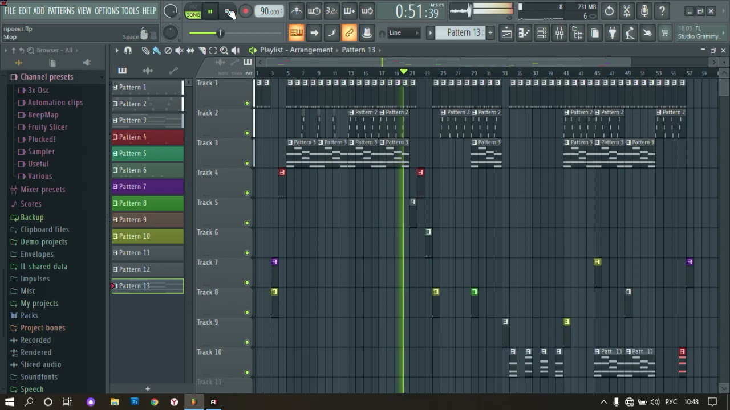Image resolution: width=730 pixels, height=410 pixels.
Task: Select the Delete tool in the Playlist toolbar
Action: point(168,50)
